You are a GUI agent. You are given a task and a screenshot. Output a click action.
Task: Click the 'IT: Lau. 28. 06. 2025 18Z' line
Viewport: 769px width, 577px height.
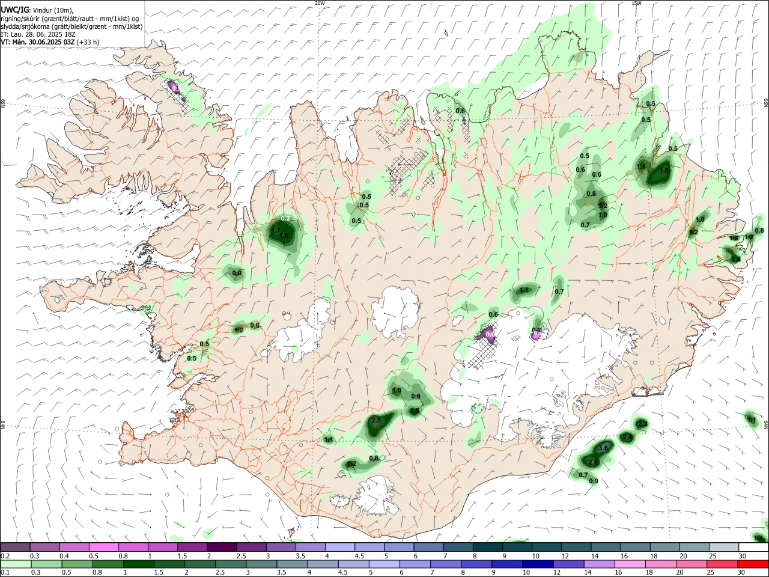(38, 34)
